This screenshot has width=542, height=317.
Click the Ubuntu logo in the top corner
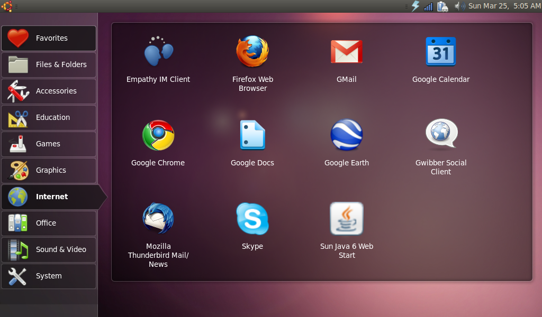6,6
